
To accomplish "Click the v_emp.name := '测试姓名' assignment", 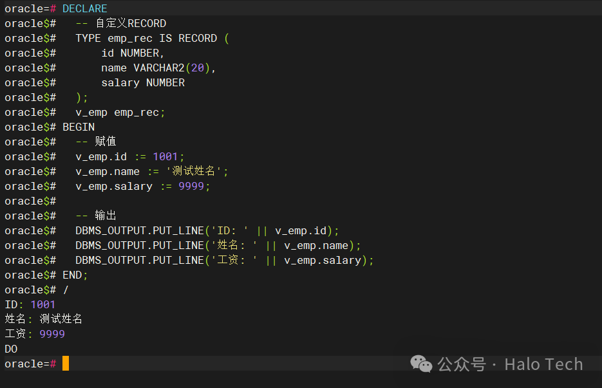I will pyautogui.click(x=152, y=171).
